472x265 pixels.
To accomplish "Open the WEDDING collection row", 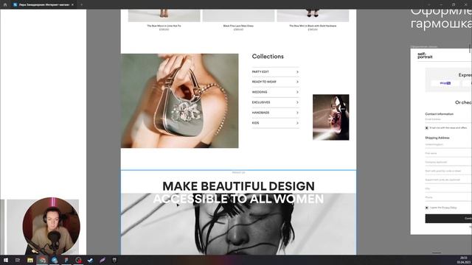I will coord(275,92).
